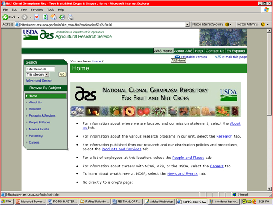Viewport: 273px width, 205px height.
Task: Click the USDA logo in page header
Action: pyautogui.click(x=30, y=35)
